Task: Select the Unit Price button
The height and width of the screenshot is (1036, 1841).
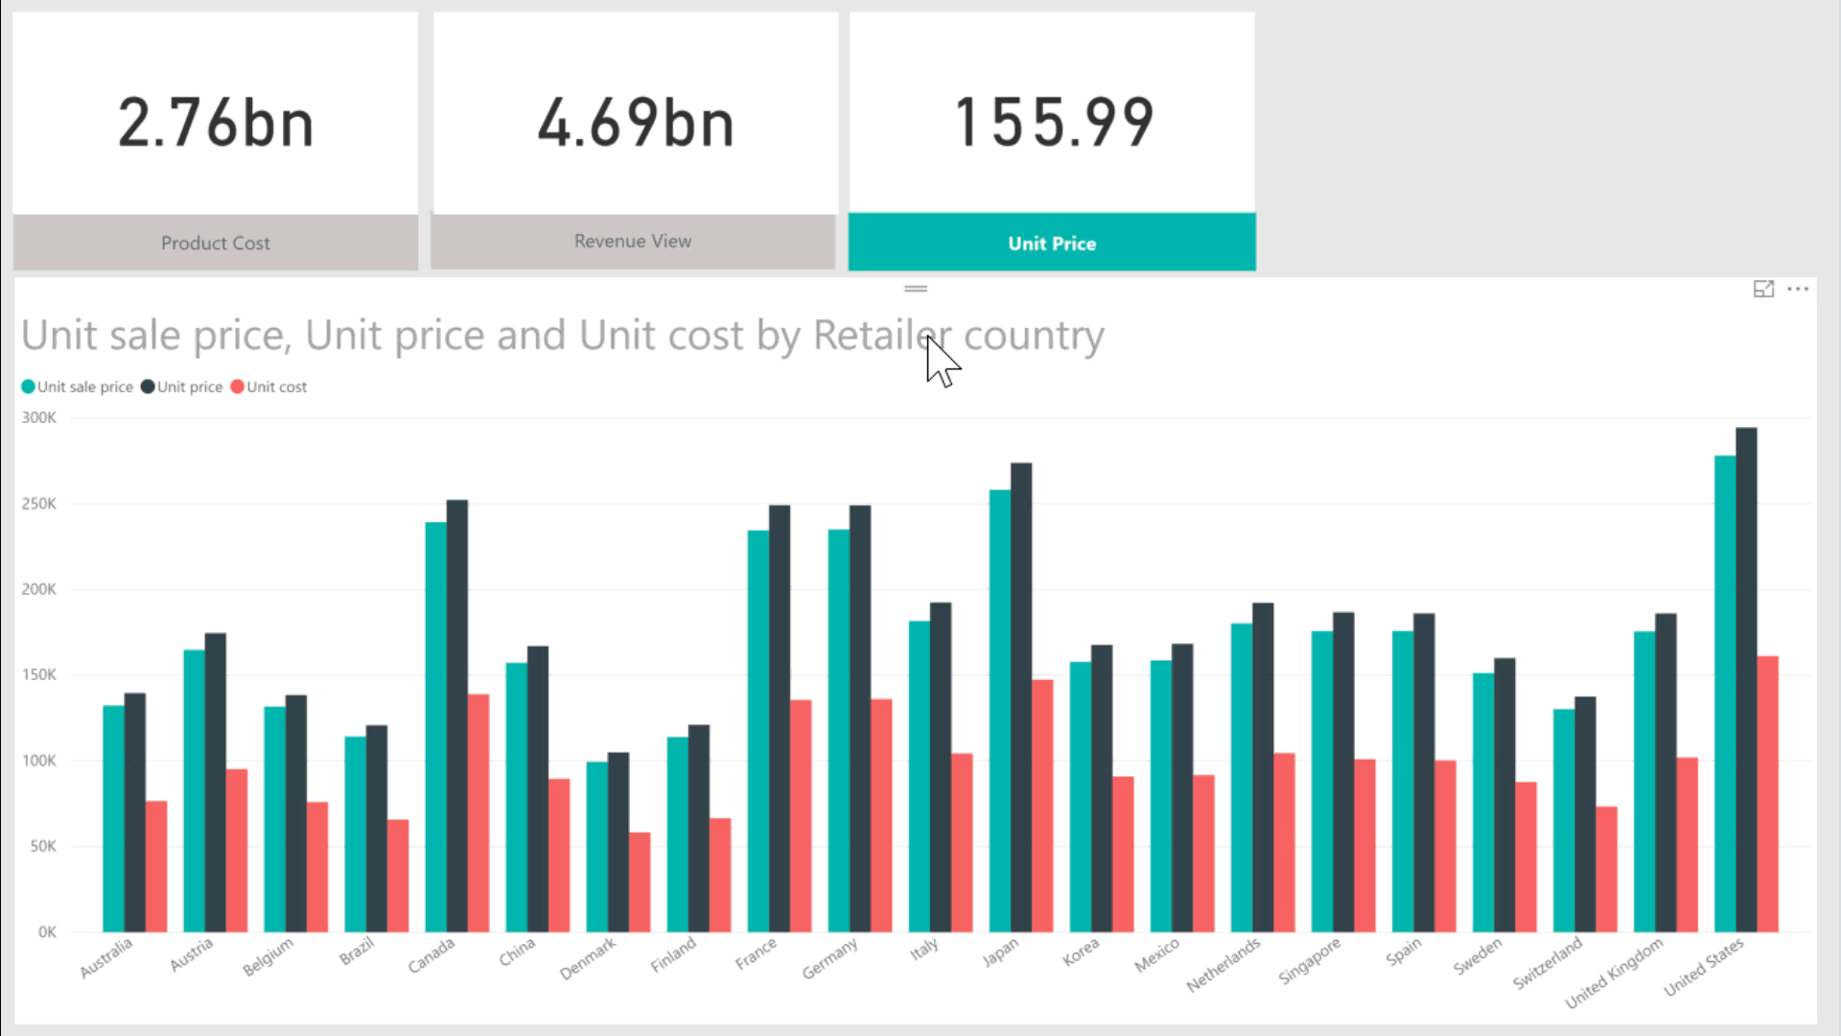Action: [x=1052, y=243]
